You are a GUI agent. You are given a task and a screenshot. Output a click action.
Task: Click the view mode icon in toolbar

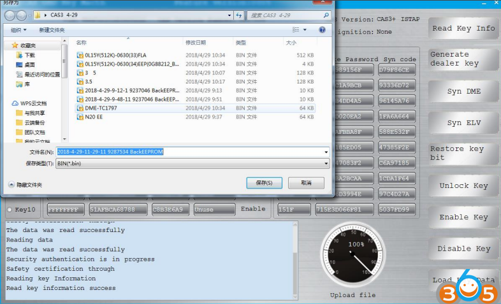296,29
